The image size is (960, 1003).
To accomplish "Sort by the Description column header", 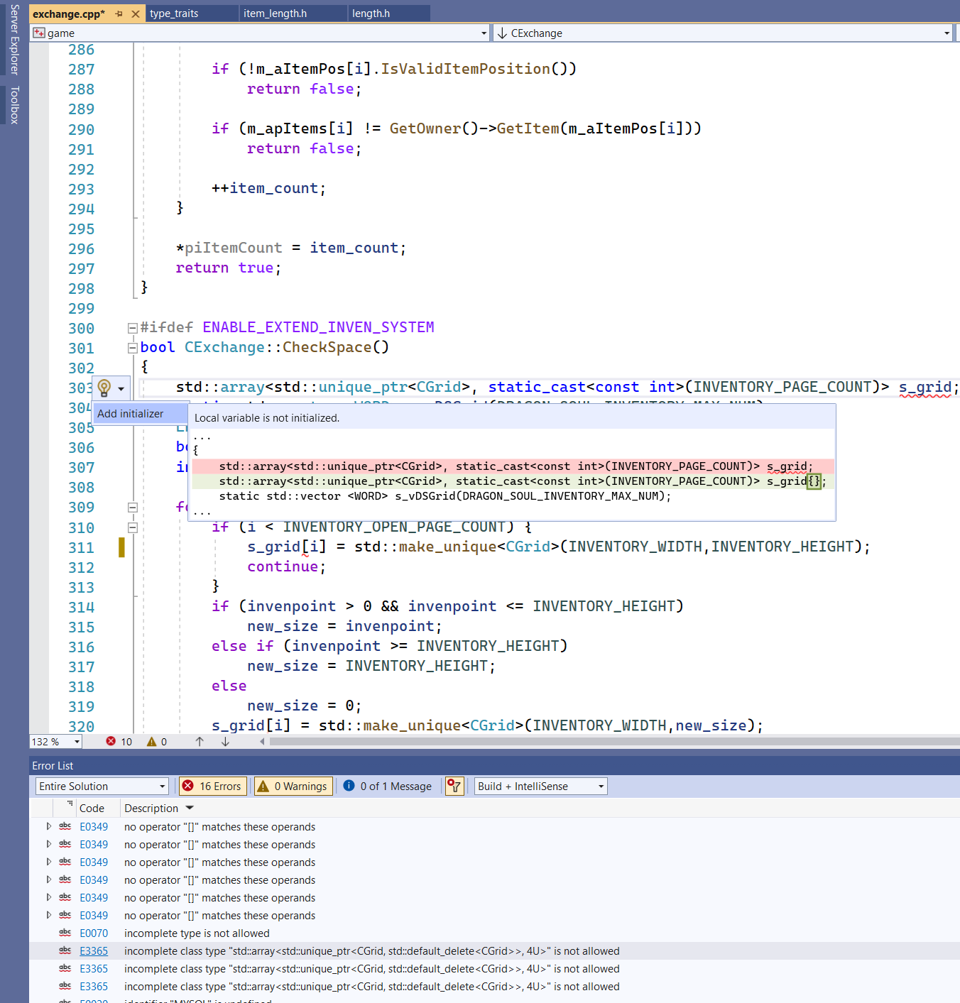I will click(151, 808).
